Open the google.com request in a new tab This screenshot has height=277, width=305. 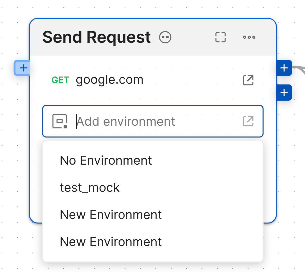click(248, 80)
